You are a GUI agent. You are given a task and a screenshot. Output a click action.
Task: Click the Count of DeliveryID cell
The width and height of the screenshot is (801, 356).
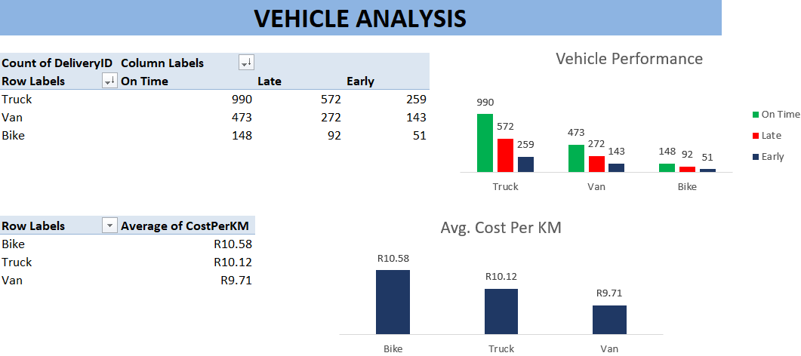[57, 63]
